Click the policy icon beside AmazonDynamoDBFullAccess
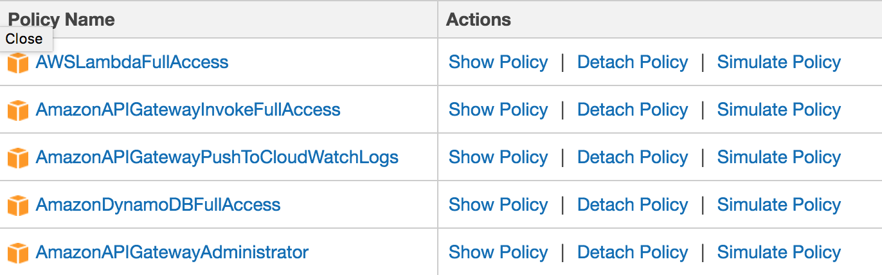Viewport: 882px width, 275px height. click(x=18, y=206)
